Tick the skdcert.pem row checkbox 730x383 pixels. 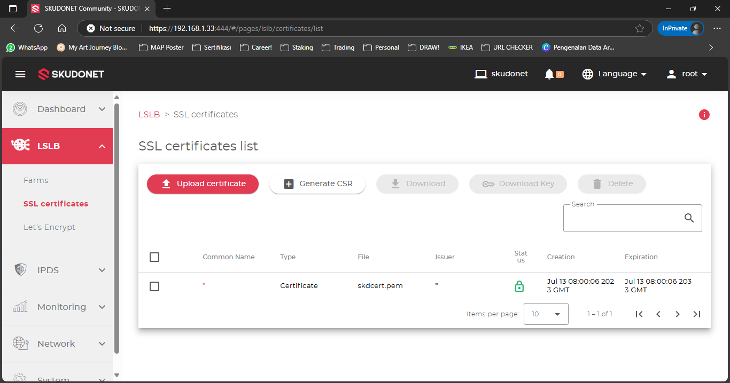(154, 286)
